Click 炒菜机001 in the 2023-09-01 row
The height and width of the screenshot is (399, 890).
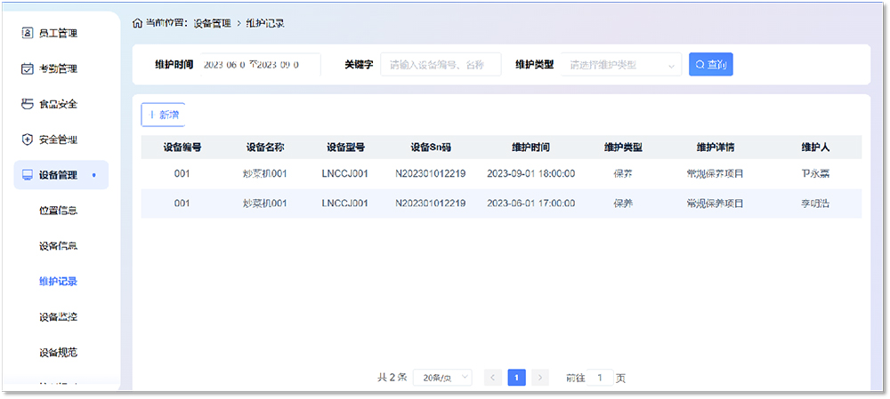[x=265, y=173]
